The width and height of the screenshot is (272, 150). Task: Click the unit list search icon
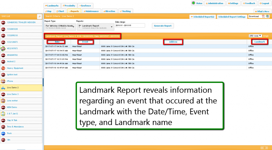[x=39, y=16]
